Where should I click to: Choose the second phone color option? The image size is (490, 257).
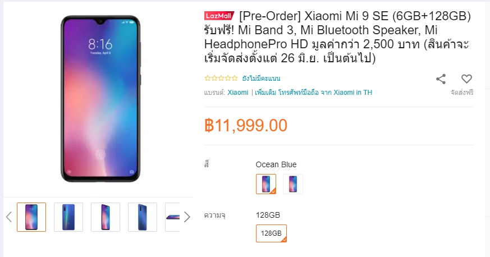tap(293, 184)
